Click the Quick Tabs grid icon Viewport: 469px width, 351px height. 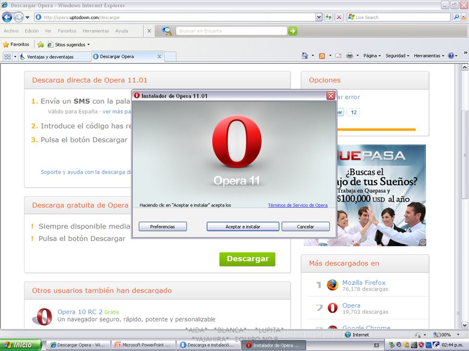click(7, 57)
